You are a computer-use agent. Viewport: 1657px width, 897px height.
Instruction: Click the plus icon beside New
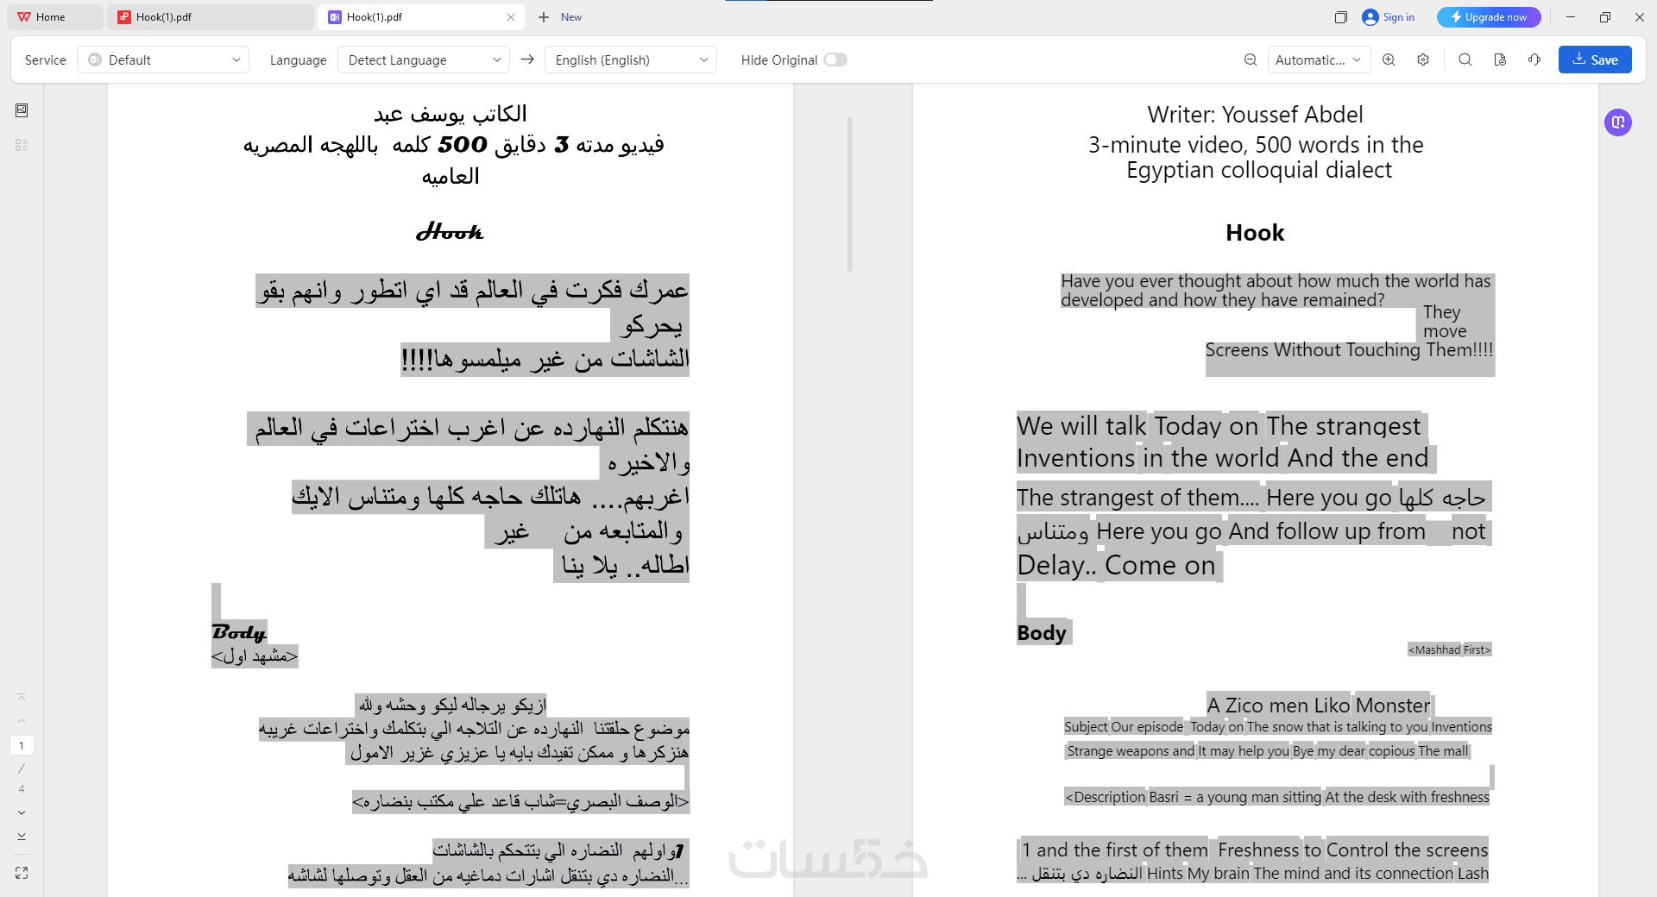(544, 17)
